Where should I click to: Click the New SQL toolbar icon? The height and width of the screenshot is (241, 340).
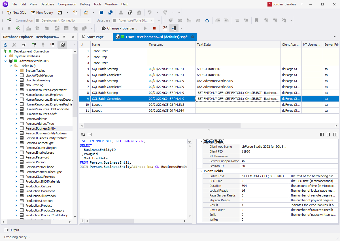pos(9,12)
